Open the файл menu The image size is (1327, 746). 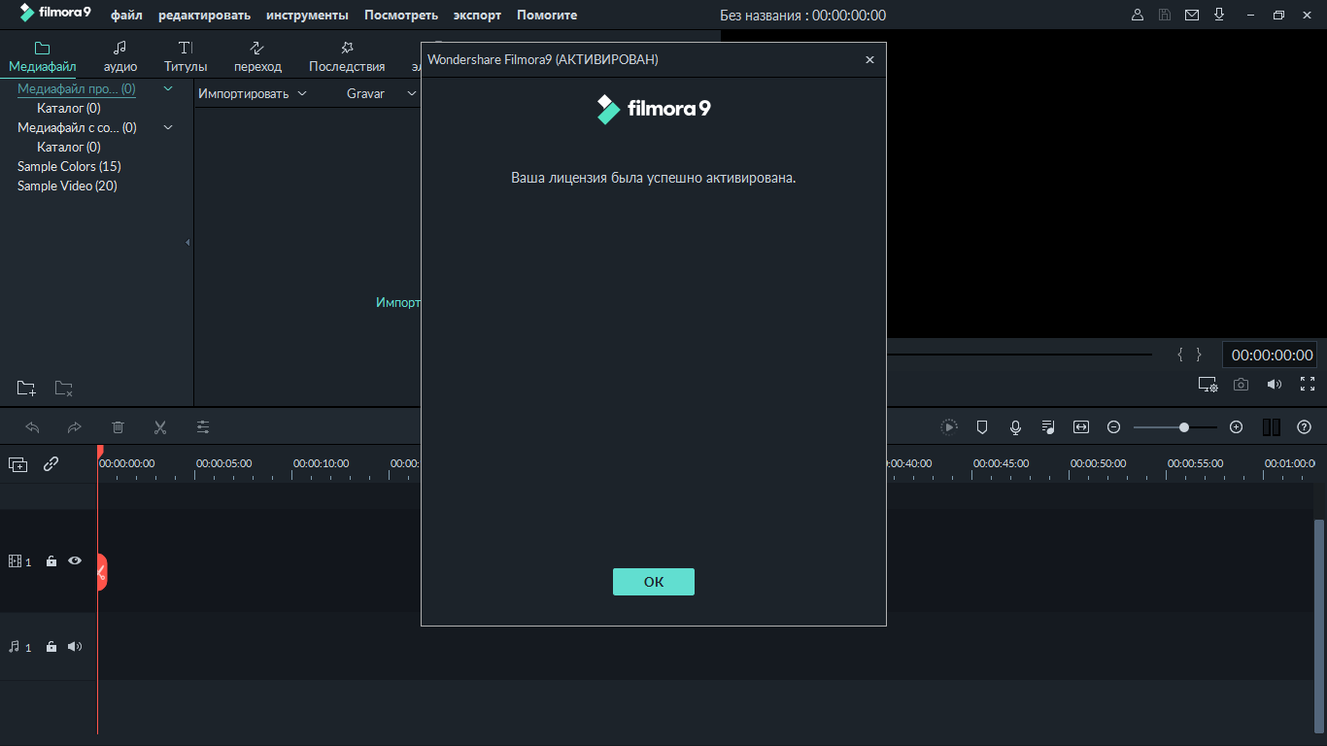[x=126, y=16]
